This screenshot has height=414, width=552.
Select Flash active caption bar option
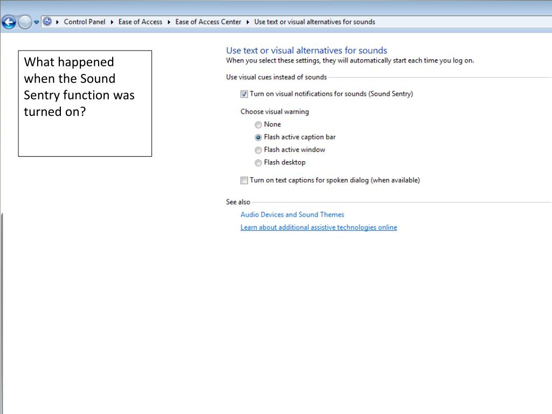click(258, 137)
